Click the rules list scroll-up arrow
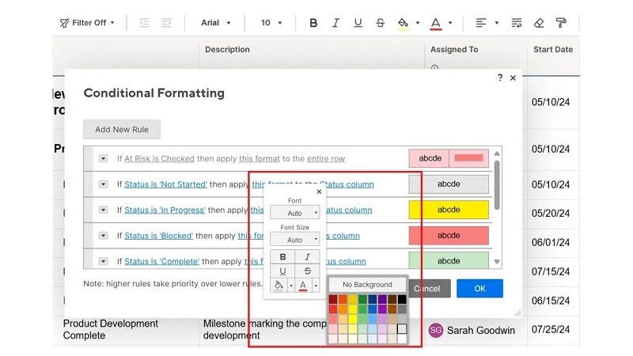The image size is (633, 356). [497, 153]
